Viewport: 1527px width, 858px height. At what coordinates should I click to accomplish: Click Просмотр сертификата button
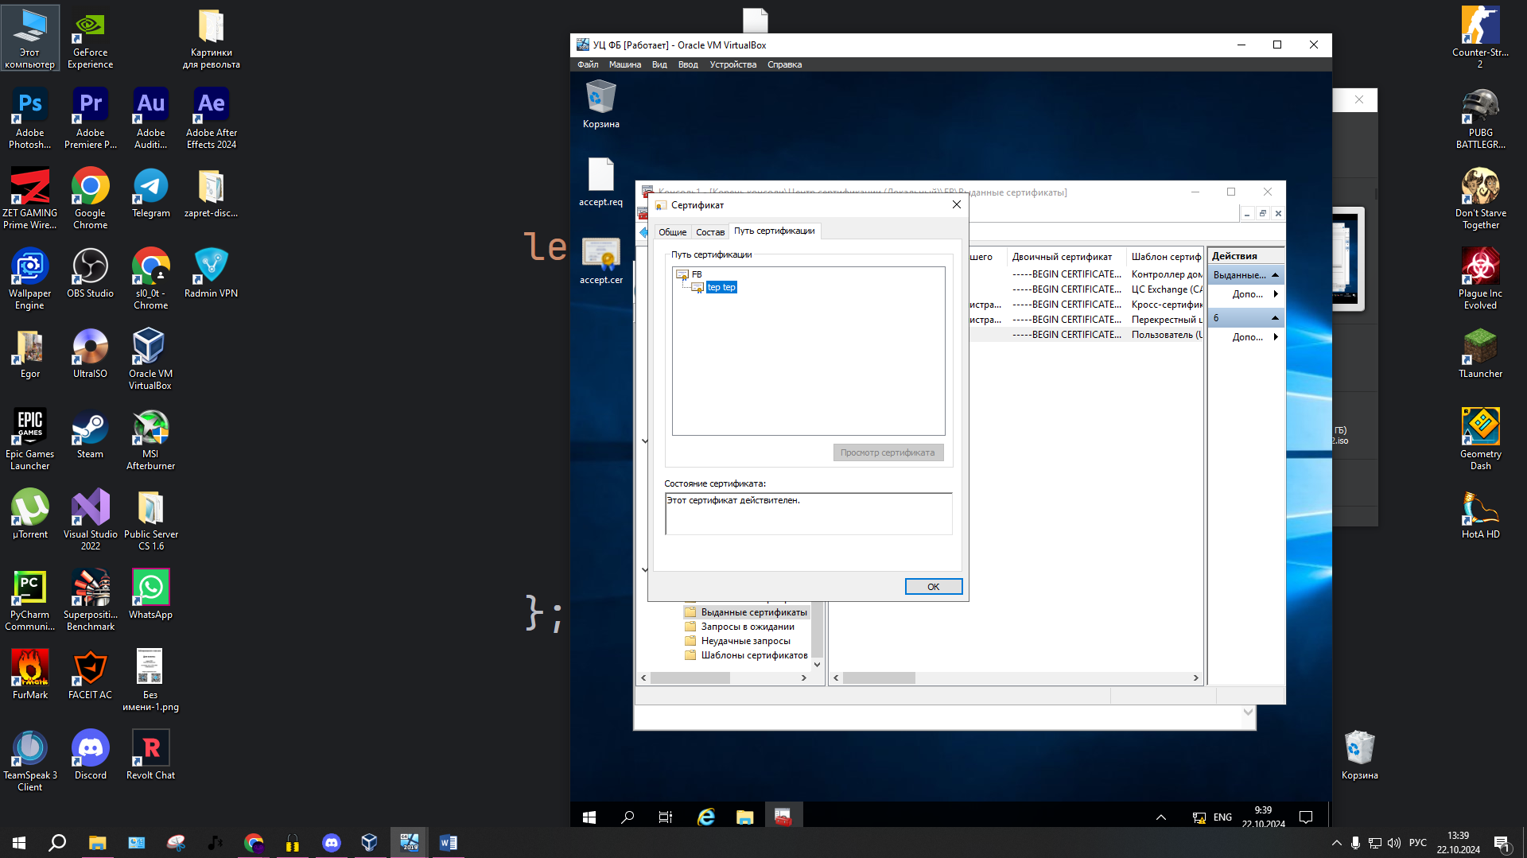tap(888, 452)
